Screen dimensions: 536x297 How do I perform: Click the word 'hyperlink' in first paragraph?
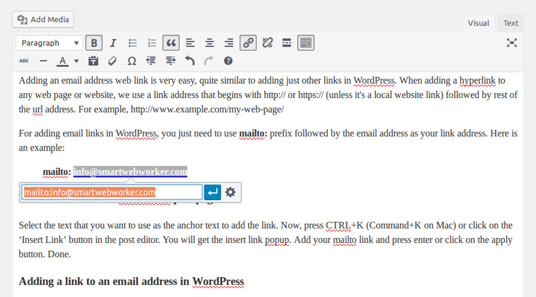pyautogui.click(x=477, y=81)
